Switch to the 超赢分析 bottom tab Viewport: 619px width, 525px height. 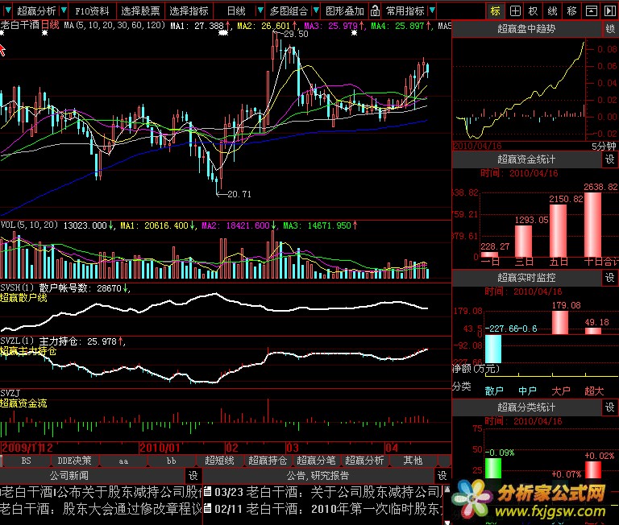click(364, 461)
